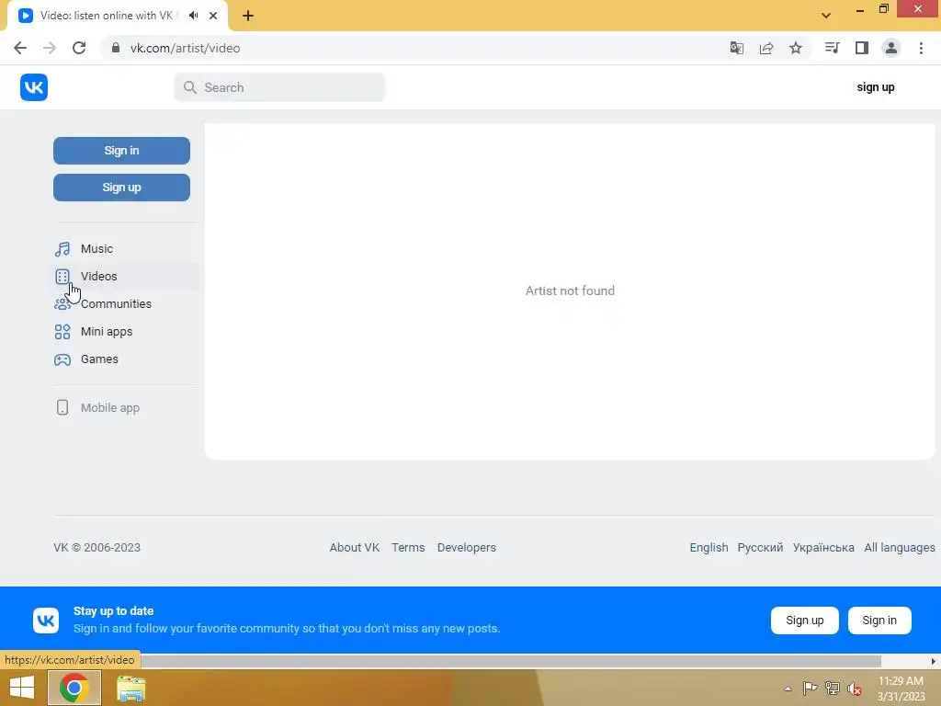Viewport: 941px width, 706px height.
Task: Open the tab search chevron
Action: 826,16
